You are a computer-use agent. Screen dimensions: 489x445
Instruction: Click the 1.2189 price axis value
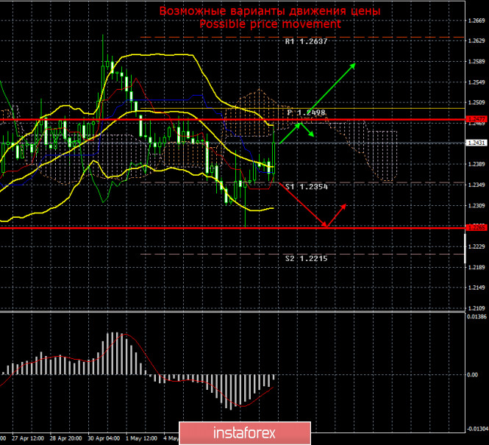tap(477, 267)
